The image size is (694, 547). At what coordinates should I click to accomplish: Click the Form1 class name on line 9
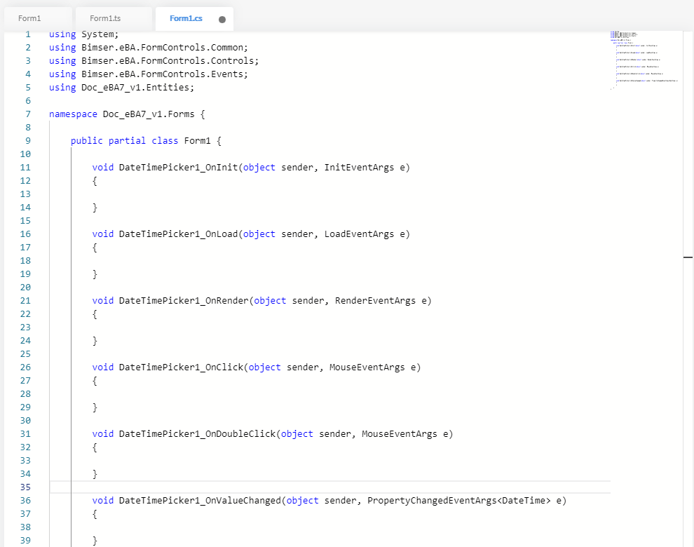click(197, 140)
